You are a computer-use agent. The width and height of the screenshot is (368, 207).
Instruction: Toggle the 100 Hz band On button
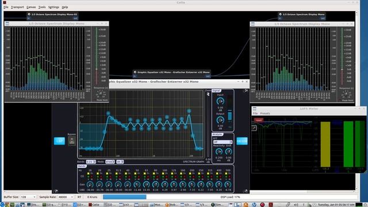click(x=163, y=174)
